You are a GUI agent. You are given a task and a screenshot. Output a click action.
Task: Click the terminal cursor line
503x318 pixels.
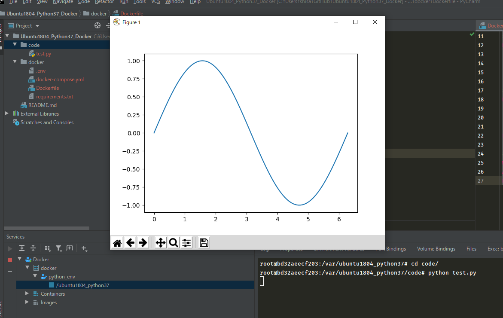262,281
